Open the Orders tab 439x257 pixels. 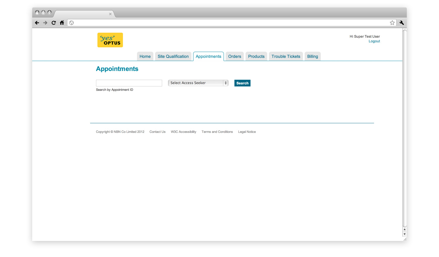[x=235, y=56]
